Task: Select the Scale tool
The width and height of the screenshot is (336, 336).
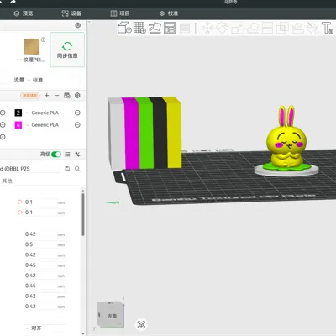Action: pyautogui.click(x=237, y=28)
